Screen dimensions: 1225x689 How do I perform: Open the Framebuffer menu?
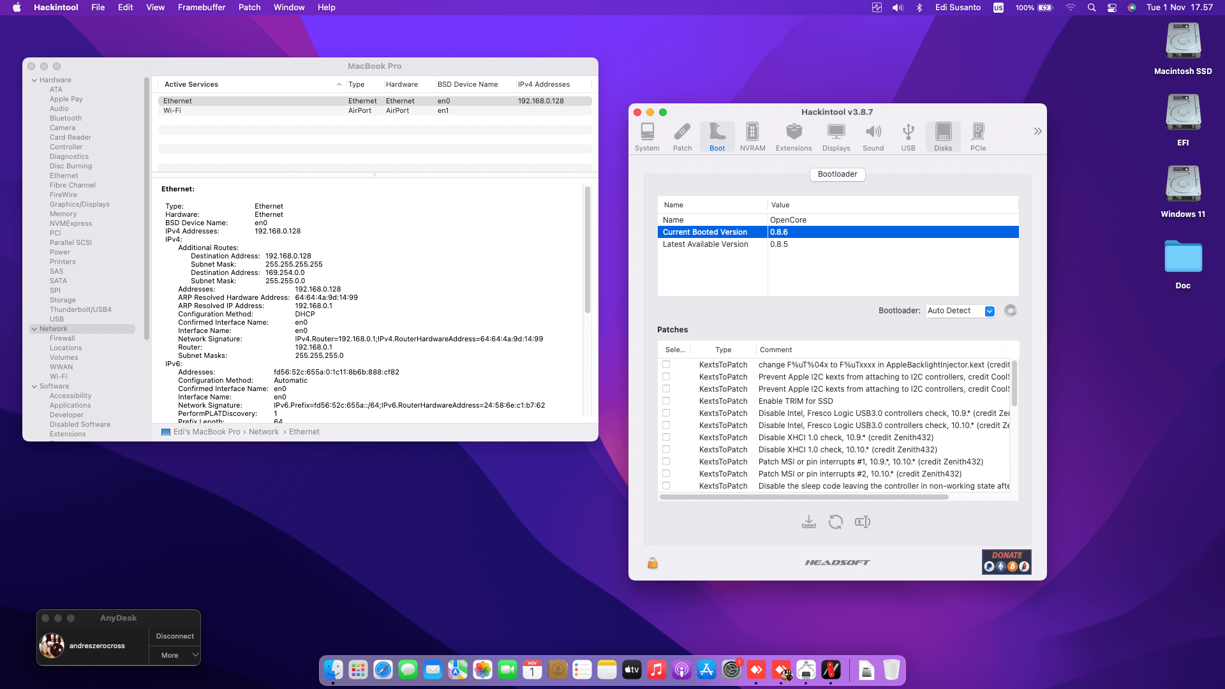click(x=201, y=8)
